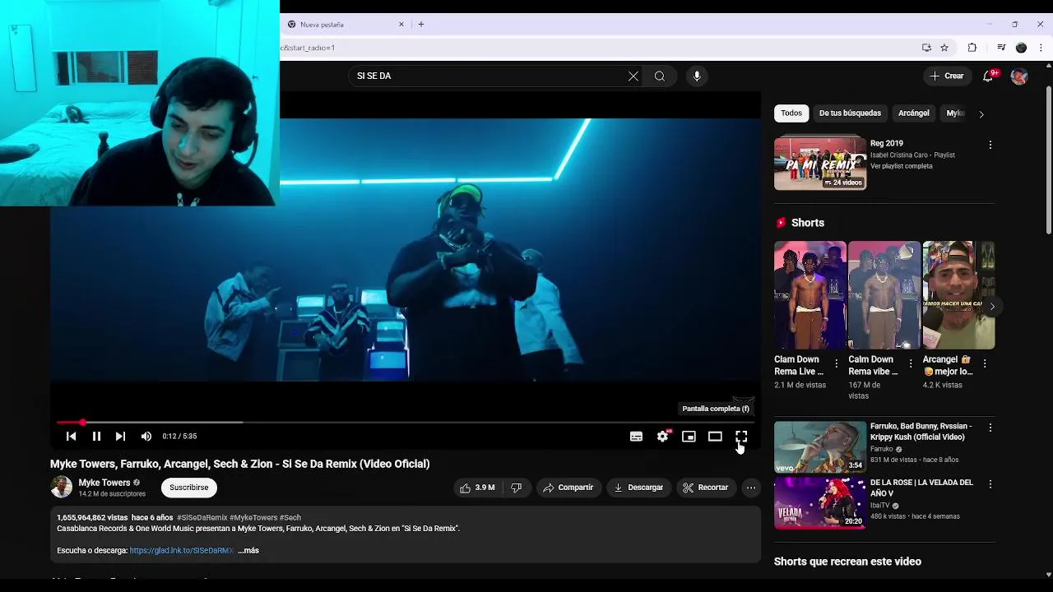
Task: Focus the SI SE DA search field
Action: coord(488,76)
